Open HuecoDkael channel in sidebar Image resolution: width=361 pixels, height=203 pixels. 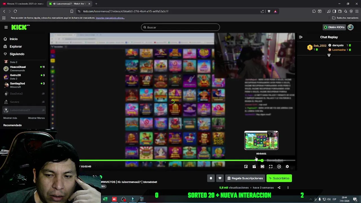tap(24, 69)
